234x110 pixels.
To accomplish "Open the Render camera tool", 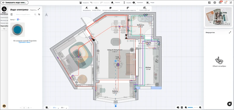I will coord(147,3).
